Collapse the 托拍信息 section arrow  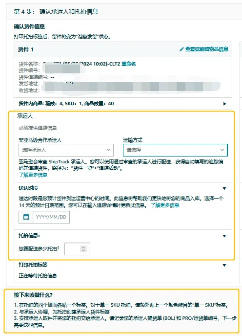coord(224,236)
